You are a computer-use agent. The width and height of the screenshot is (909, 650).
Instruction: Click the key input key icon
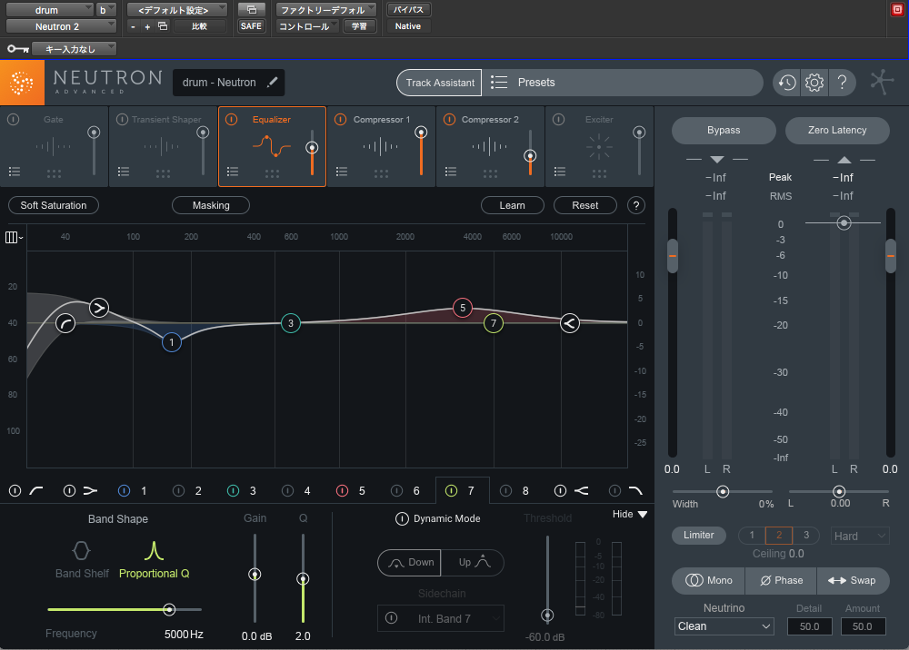tap(18, 49)
